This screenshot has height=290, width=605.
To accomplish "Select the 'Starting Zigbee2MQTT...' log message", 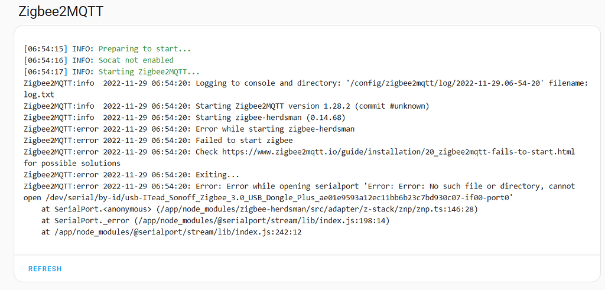I will pos(149,71).
